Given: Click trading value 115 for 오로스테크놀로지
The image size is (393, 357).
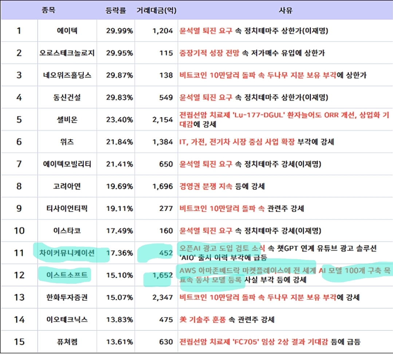Looking at the screenshot, I should [x=166, y=53].
